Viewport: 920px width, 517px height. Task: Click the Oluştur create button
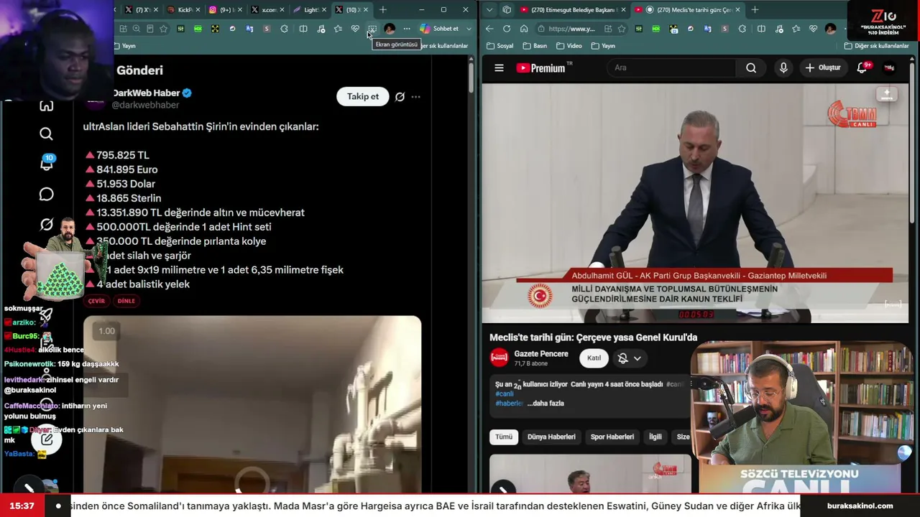823,68
